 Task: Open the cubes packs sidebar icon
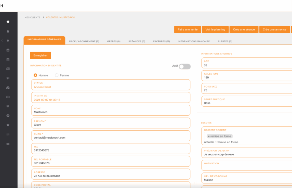coord(8,88)
